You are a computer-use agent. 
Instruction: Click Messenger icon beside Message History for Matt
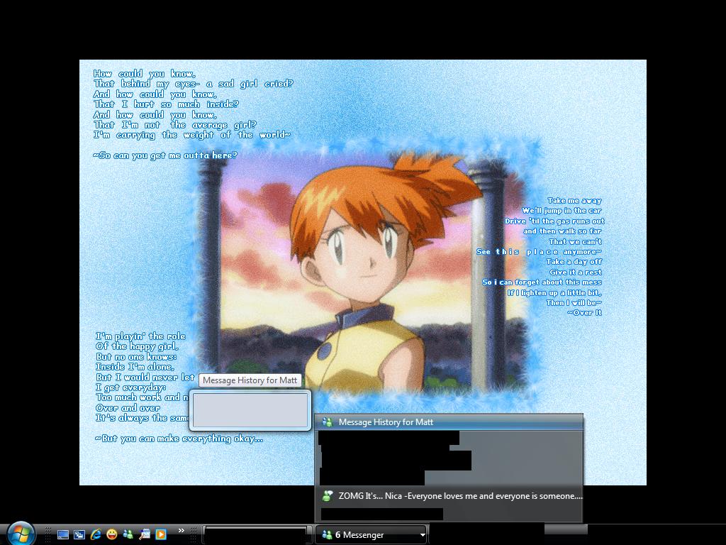(x=328, y=422)
